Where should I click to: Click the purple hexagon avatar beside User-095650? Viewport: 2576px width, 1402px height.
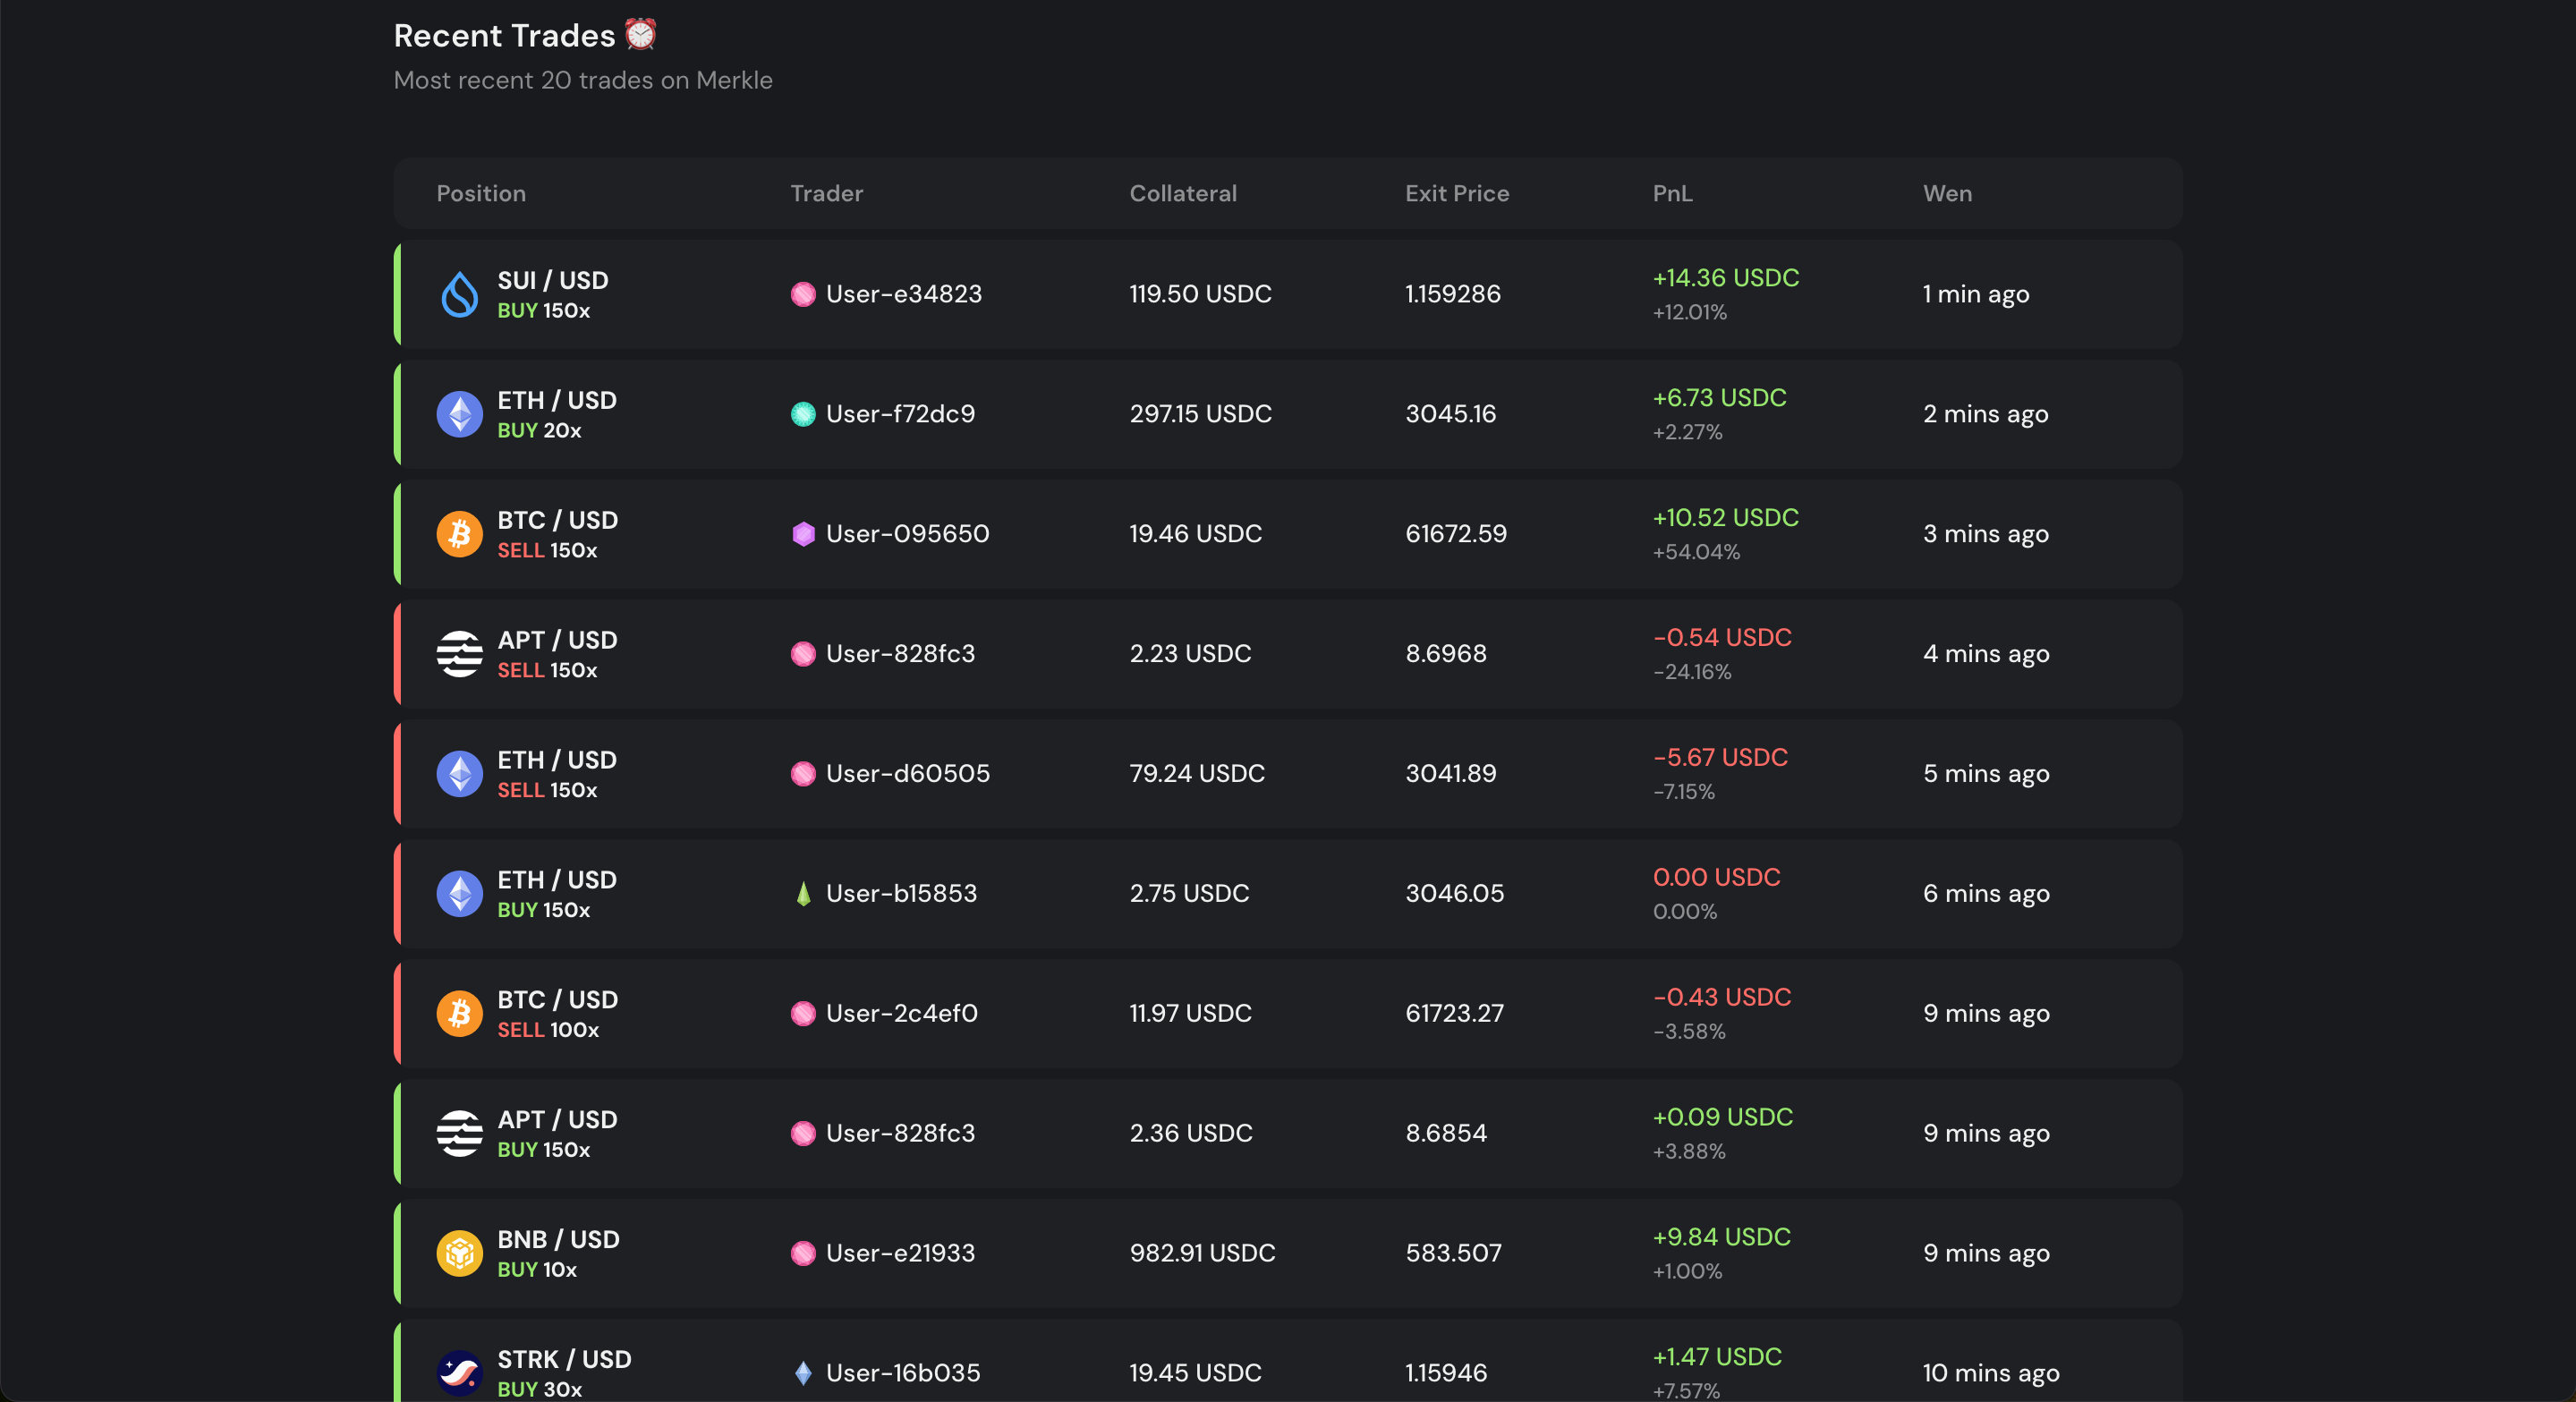coord(803,534)
